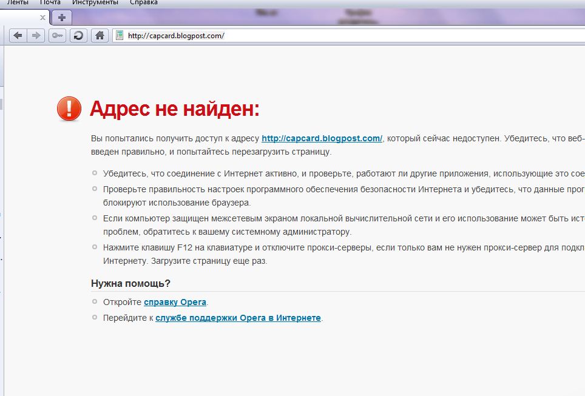Open a new tab with the plus button
585x396 pixels.
click(61, 17)
